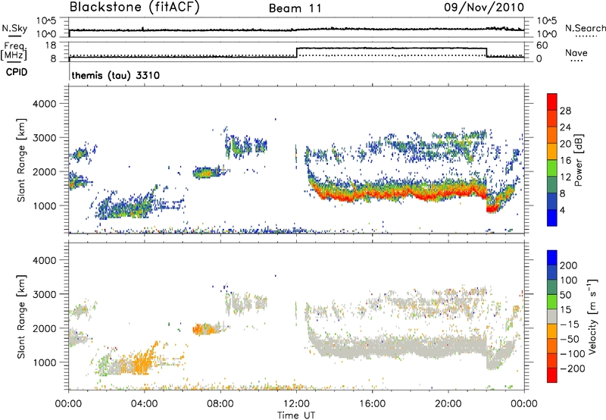
Task: Pick the gray Velocity swatch between 15 and -15
Action: 552,316
